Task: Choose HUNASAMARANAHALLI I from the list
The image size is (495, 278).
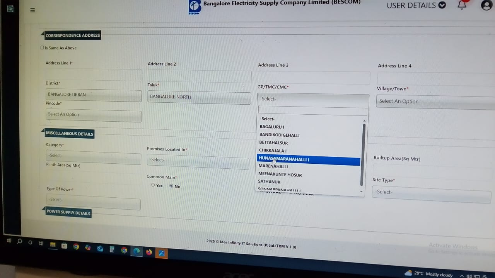Action: point(309,160)
